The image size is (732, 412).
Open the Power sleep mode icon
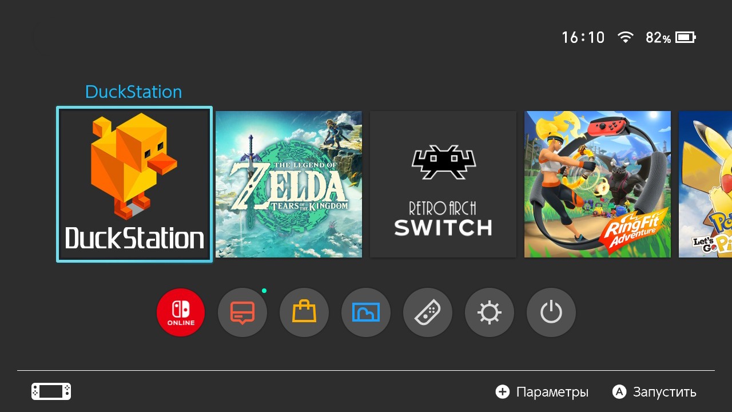click(551, 312)
